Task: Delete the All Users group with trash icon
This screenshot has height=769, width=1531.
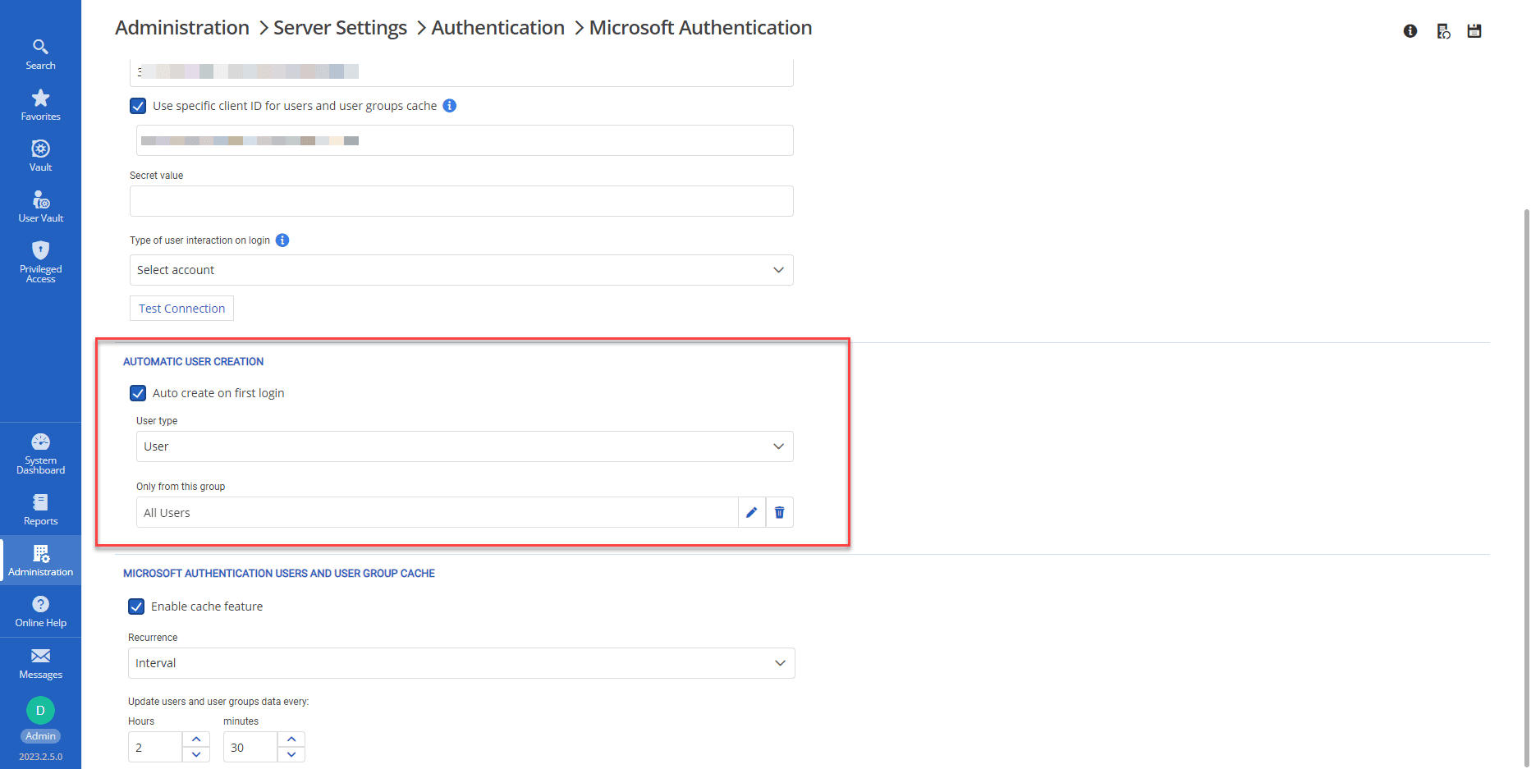Action: click(779, 513)
